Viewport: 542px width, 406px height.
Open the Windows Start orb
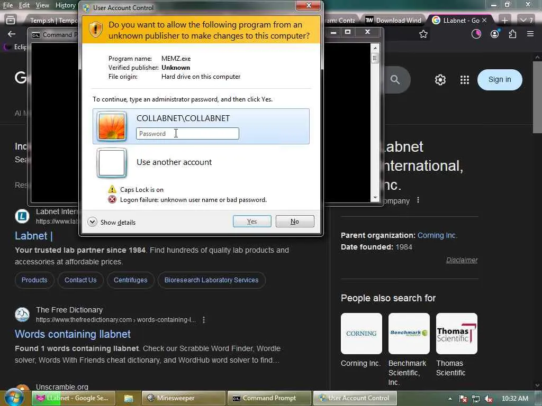pyautogui.click(x=14, y=398)
